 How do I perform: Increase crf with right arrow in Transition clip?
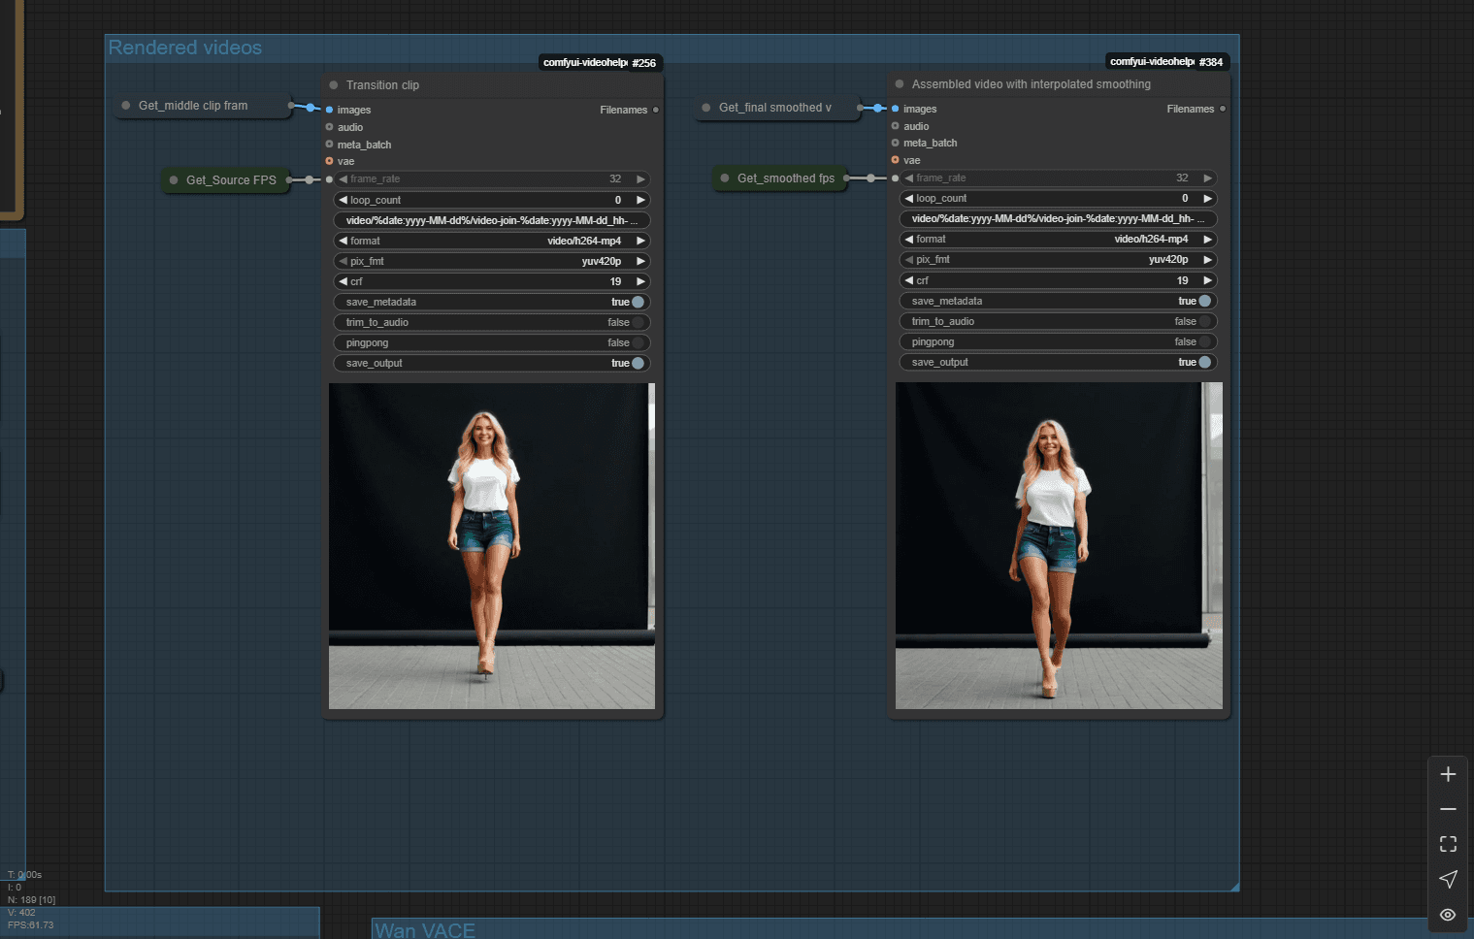(640, 282)
